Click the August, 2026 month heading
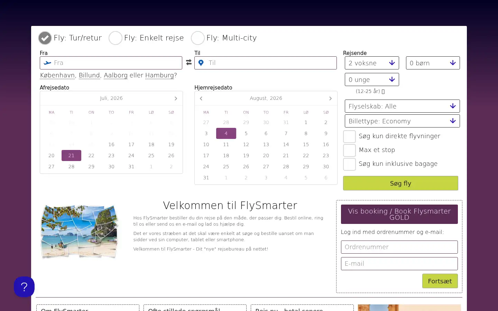Viewport: 498px width, 311px height. (x=266, y=98)
